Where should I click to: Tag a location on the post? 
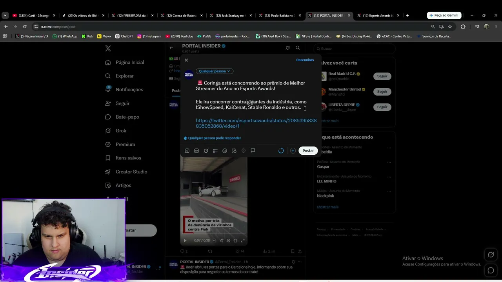(244, 151)
